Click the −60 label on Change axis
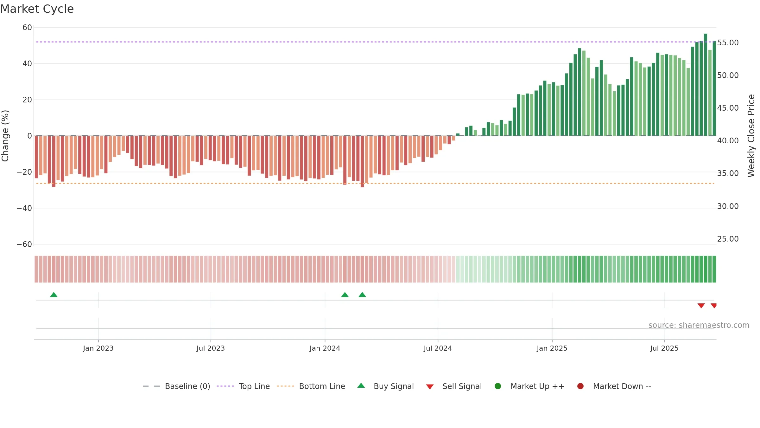The width and height of the screenshot is (760, 428). pos(24,244)
